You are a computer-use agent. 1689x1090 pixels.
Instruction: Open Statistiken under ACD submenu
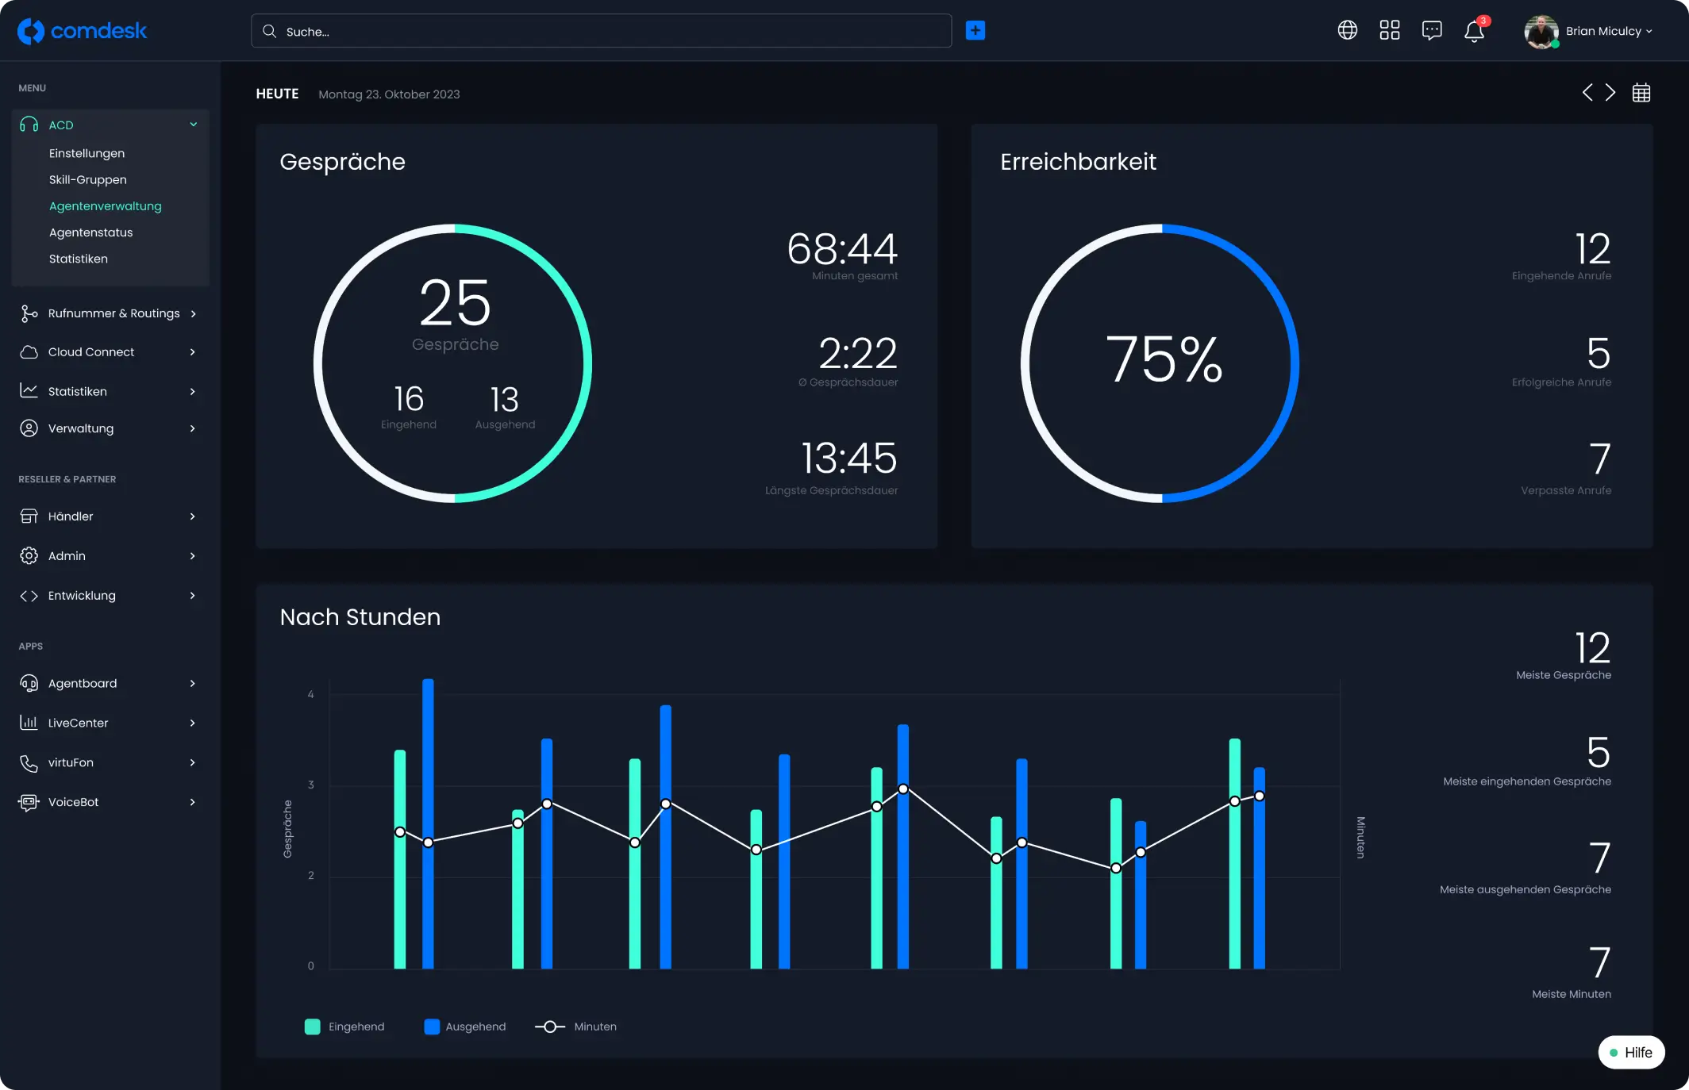coord(79,259)
